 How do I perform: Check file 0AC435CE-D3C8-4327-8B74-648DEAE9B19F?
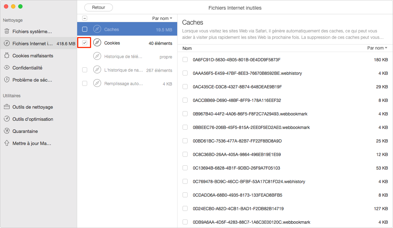click(185, 87)
